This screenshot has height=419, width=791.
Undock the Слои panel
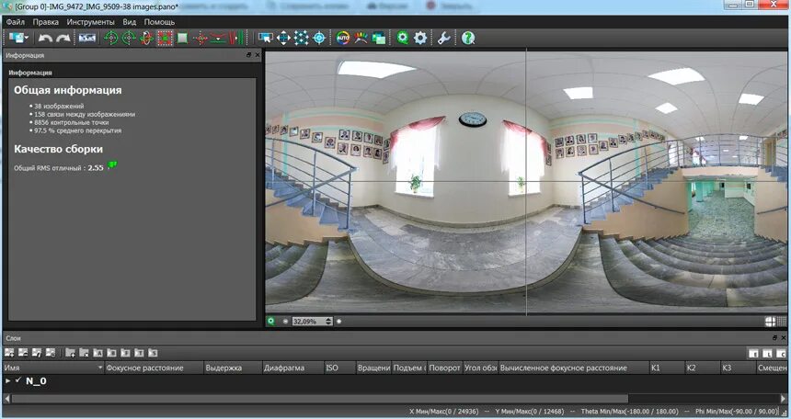click(774, 338)
